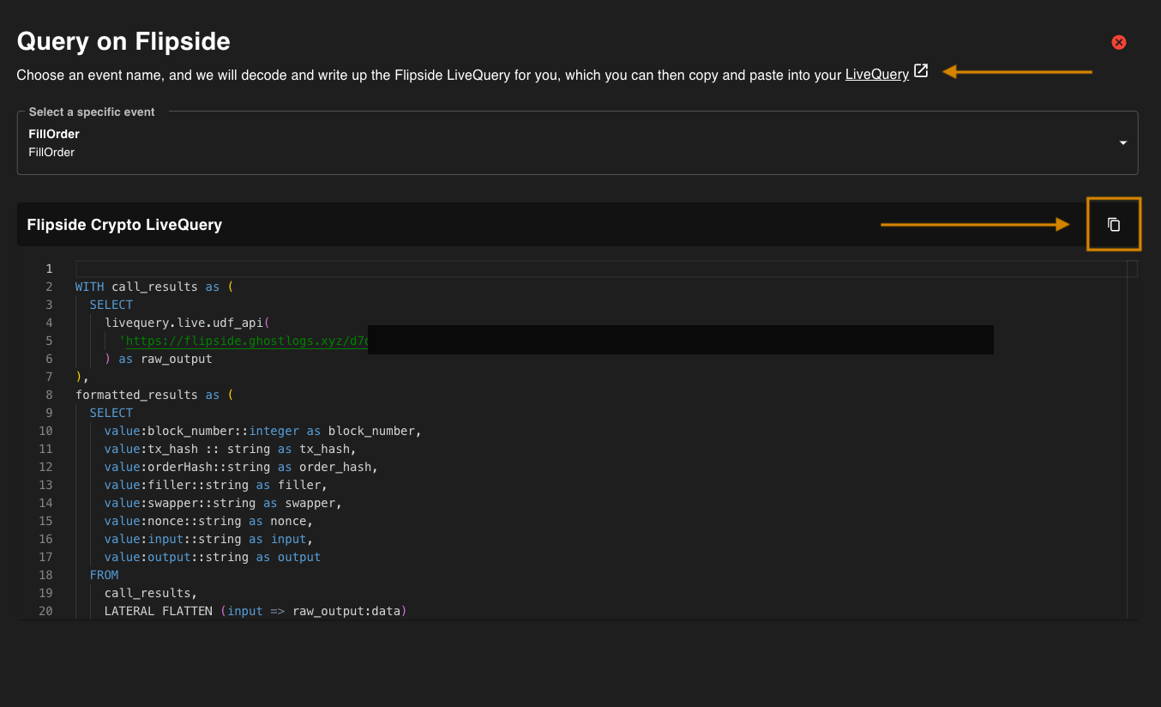Click line number 8 in the gutter
Viewport: 1161px width, 707px height.
tap(49, 395)
